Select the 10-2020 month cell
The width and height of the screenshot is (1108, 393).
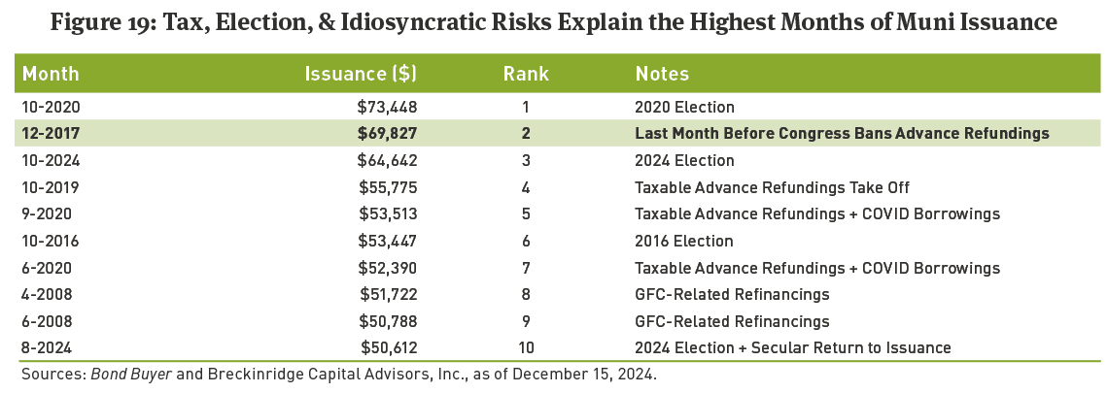click(50, 107)
